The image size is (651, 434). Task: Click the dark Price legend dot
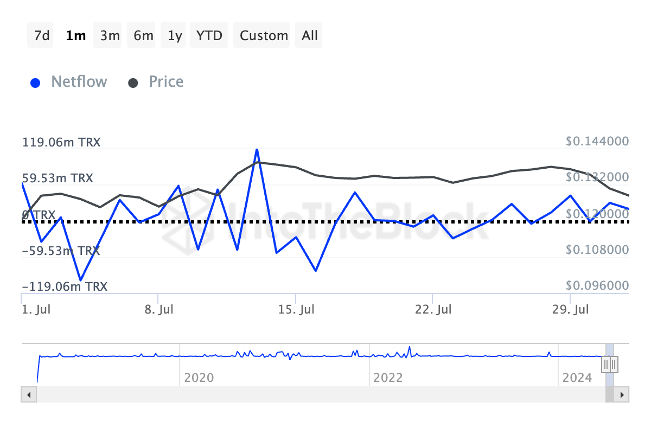133,83
